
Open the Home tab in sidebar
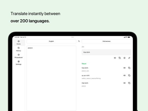coord(18,42)
